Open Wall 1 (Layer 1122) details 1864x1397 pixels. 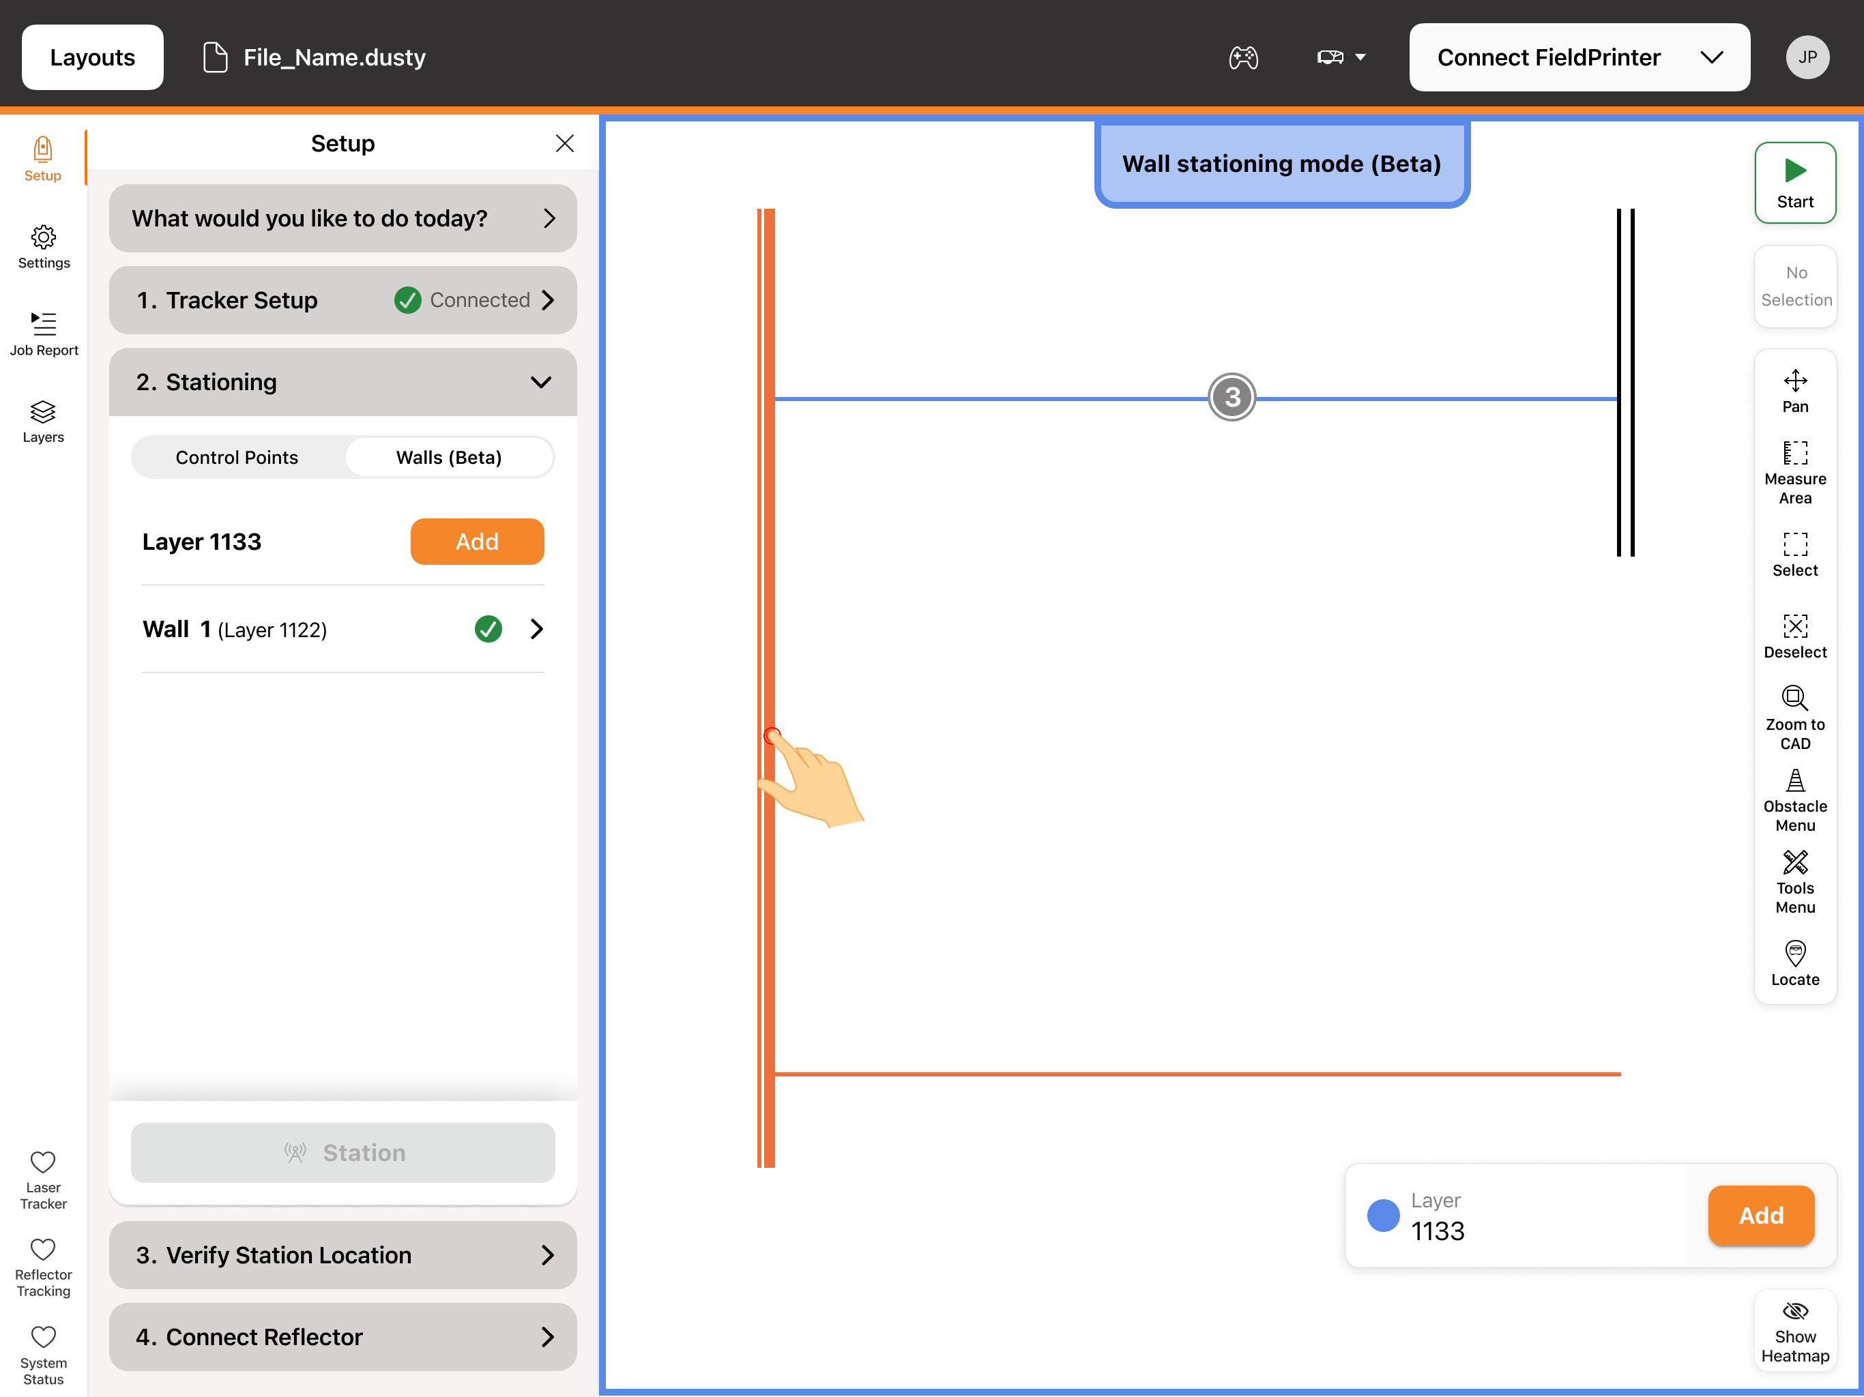(x=343, y=628)
